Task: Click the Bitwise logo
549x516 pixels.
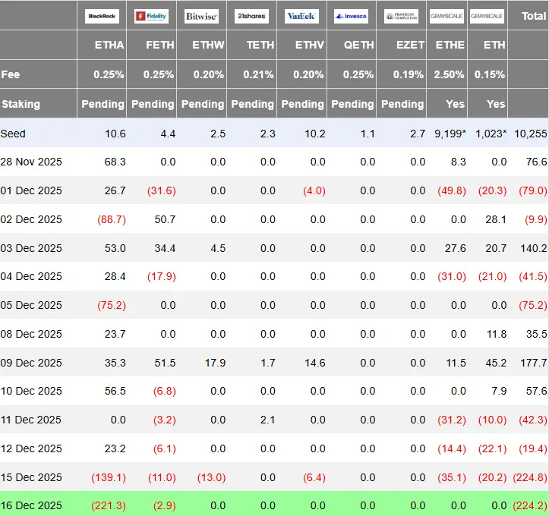Action: (202, 16)
